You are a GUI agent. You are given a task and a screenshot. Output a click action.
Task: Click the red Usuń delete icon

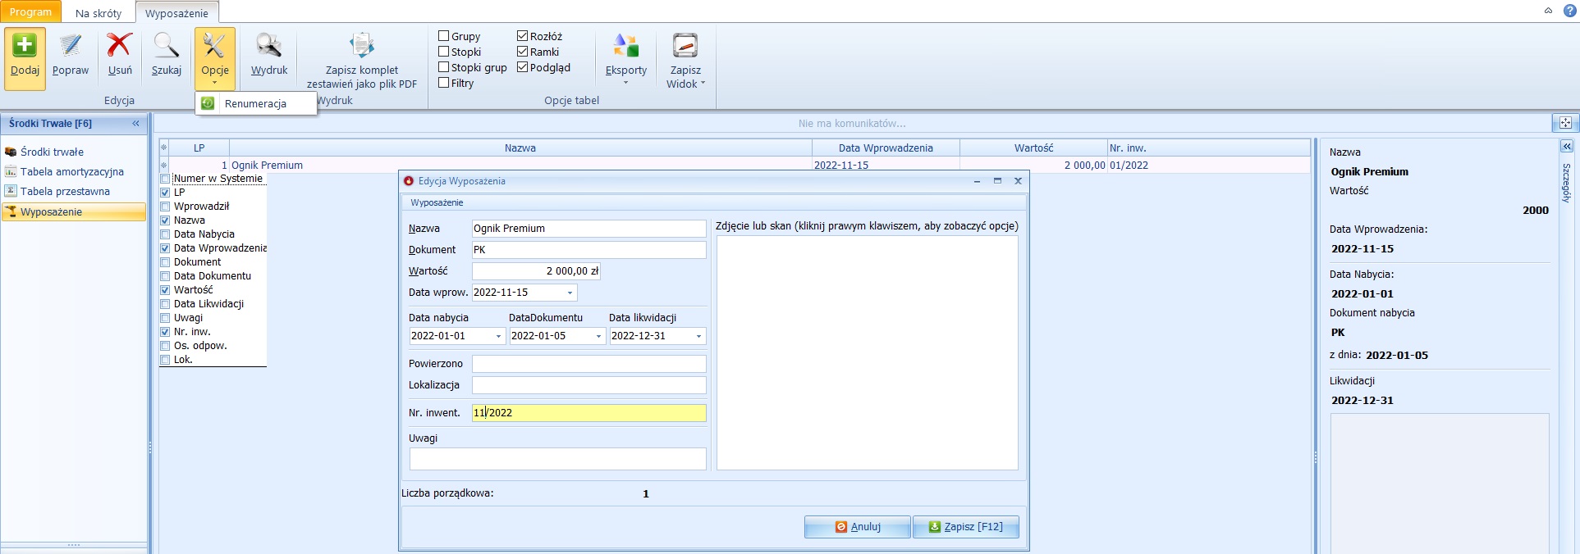[120, 46]
